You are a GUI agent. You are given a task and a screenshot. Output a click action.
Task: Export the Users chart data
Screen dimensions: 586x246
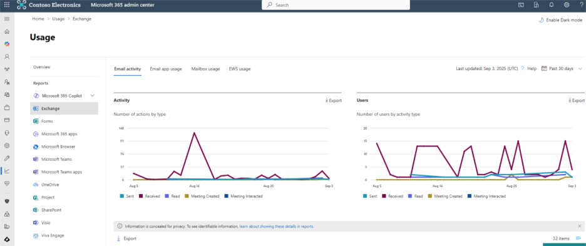coord(576,101)
